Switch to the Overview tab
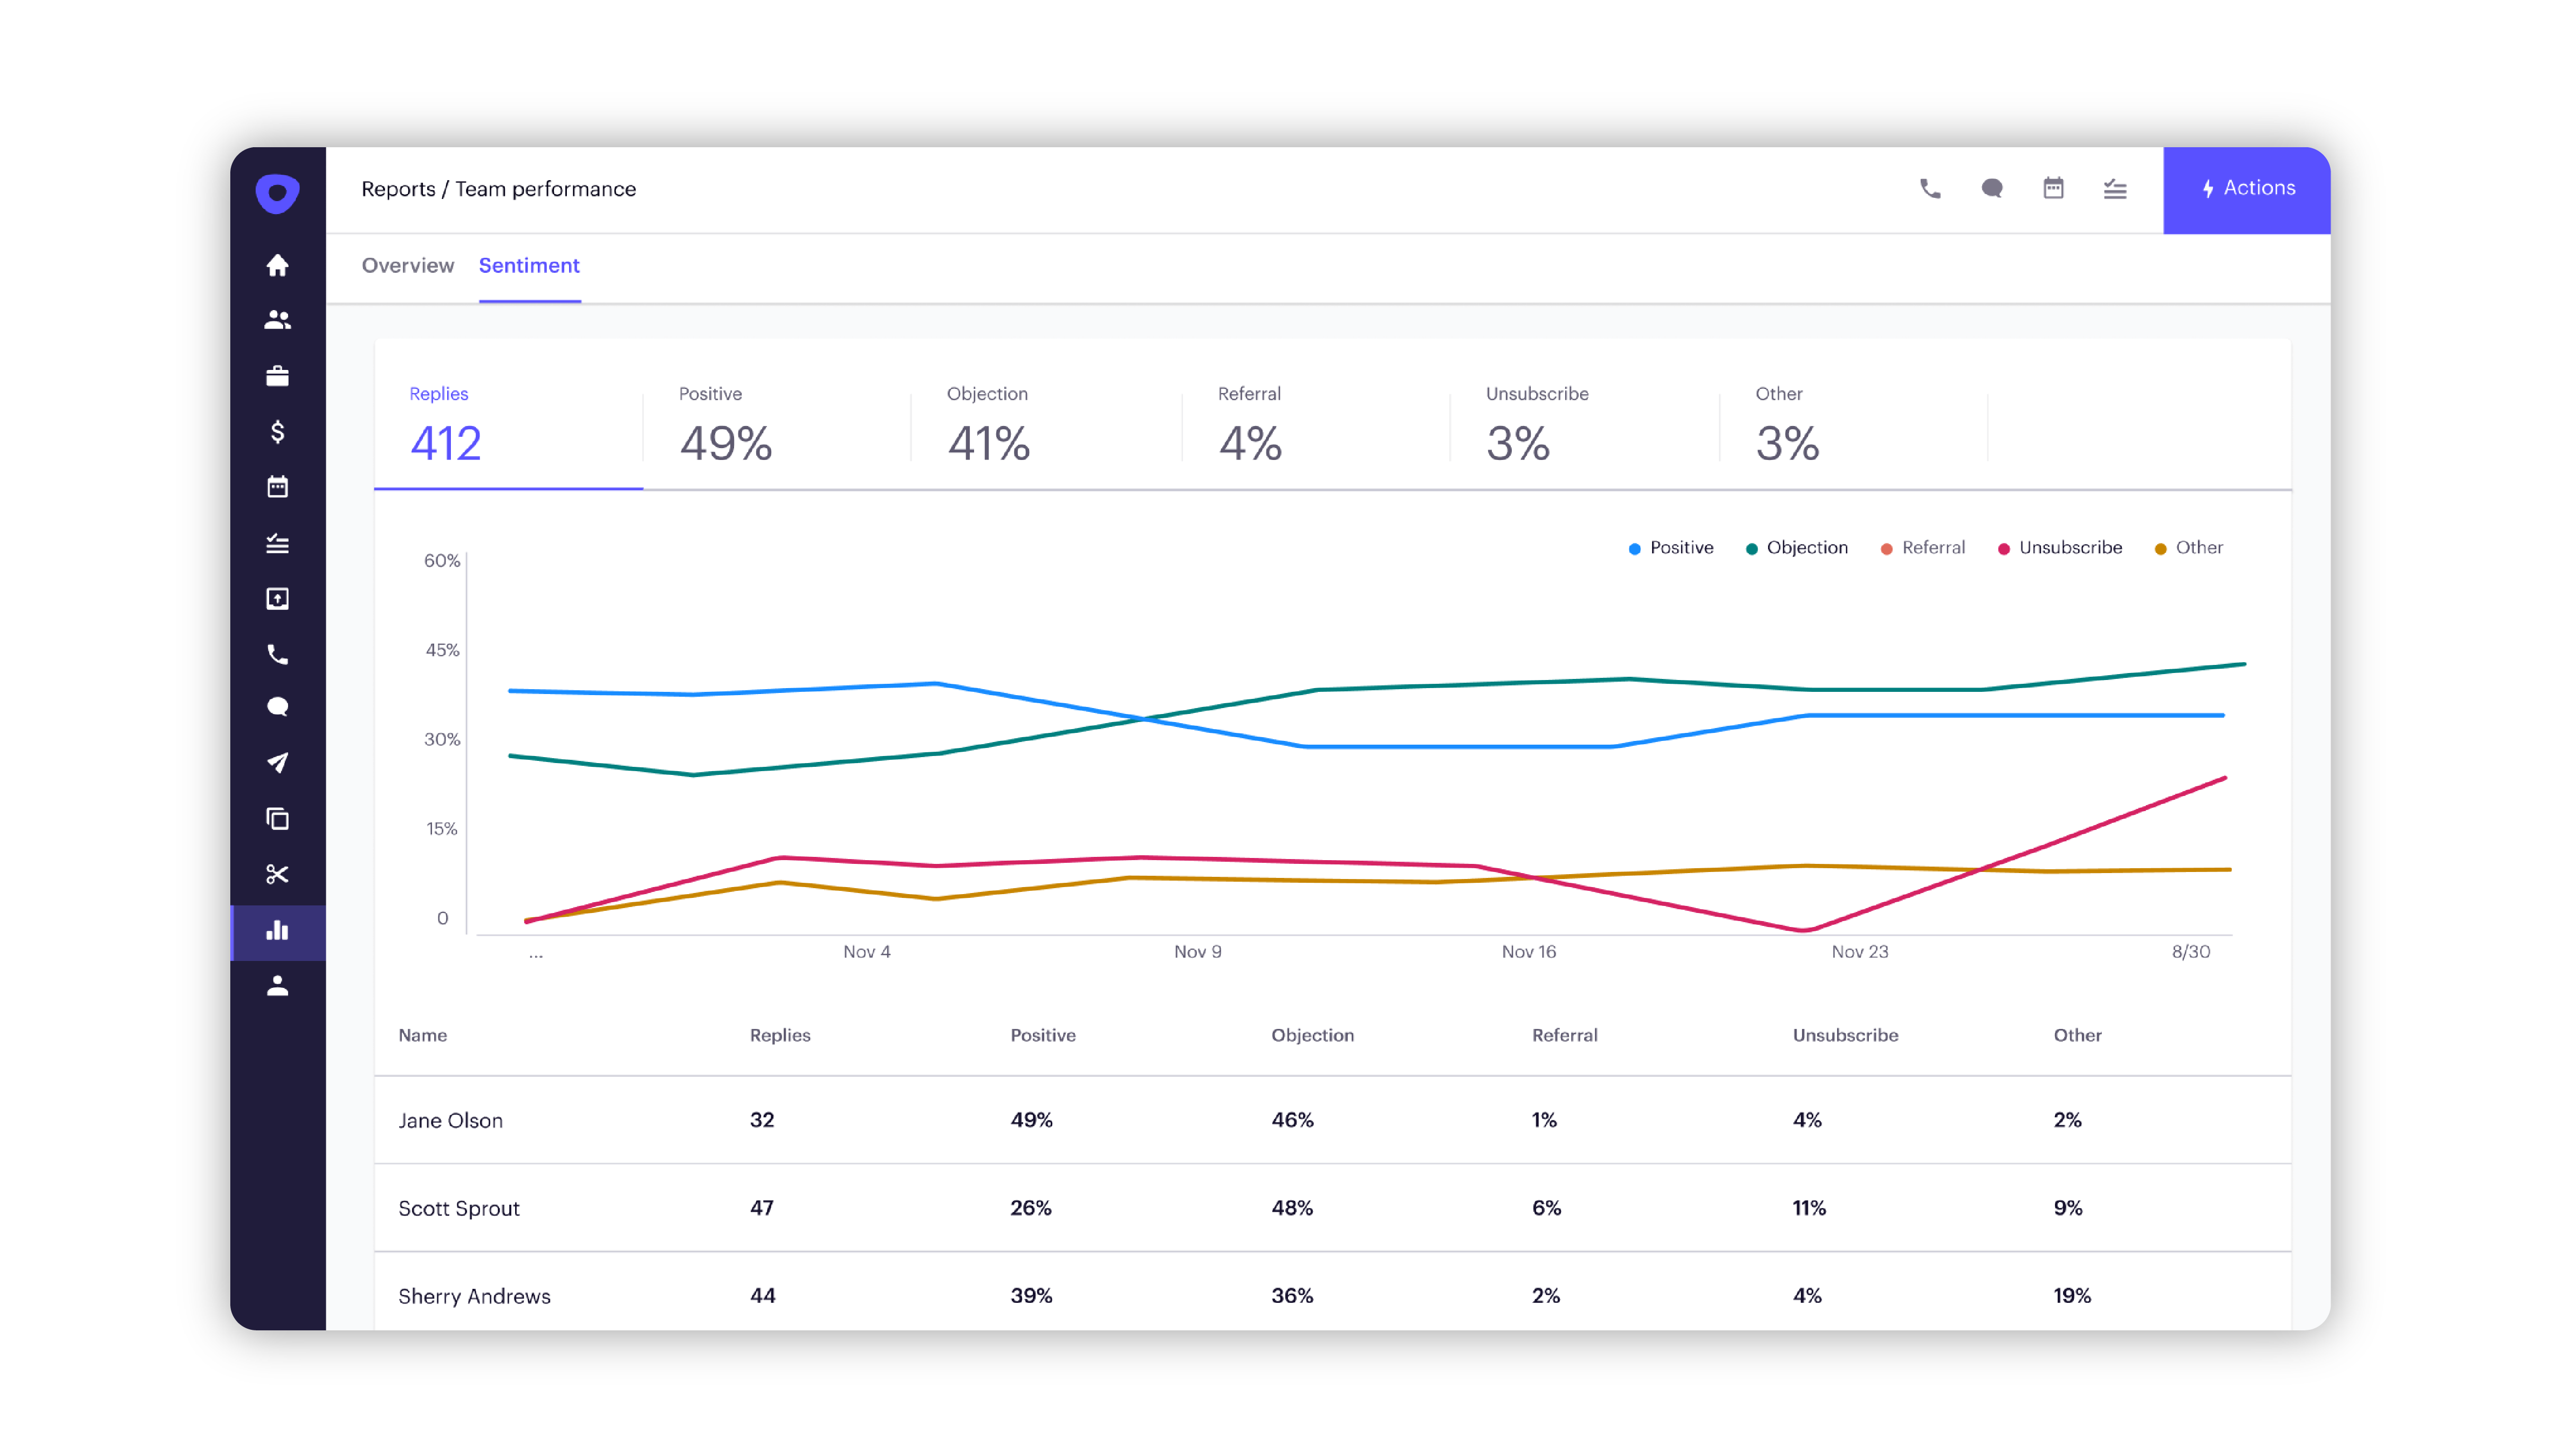 pyautogui.click(x=408, y=266)
